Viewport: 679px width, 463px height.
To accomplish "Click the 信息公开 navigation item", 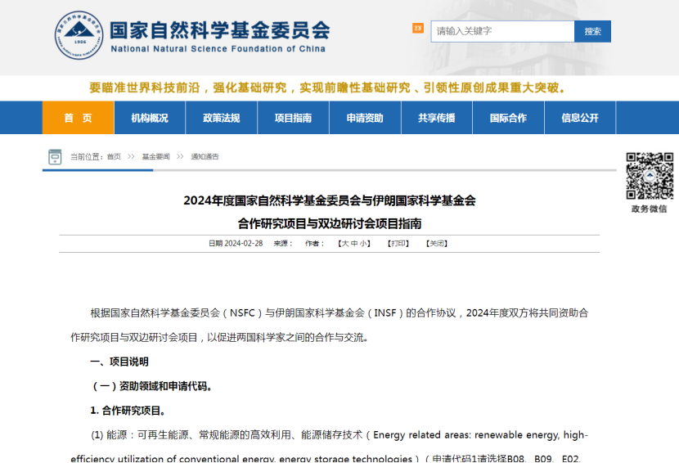I will pos(579,118).
